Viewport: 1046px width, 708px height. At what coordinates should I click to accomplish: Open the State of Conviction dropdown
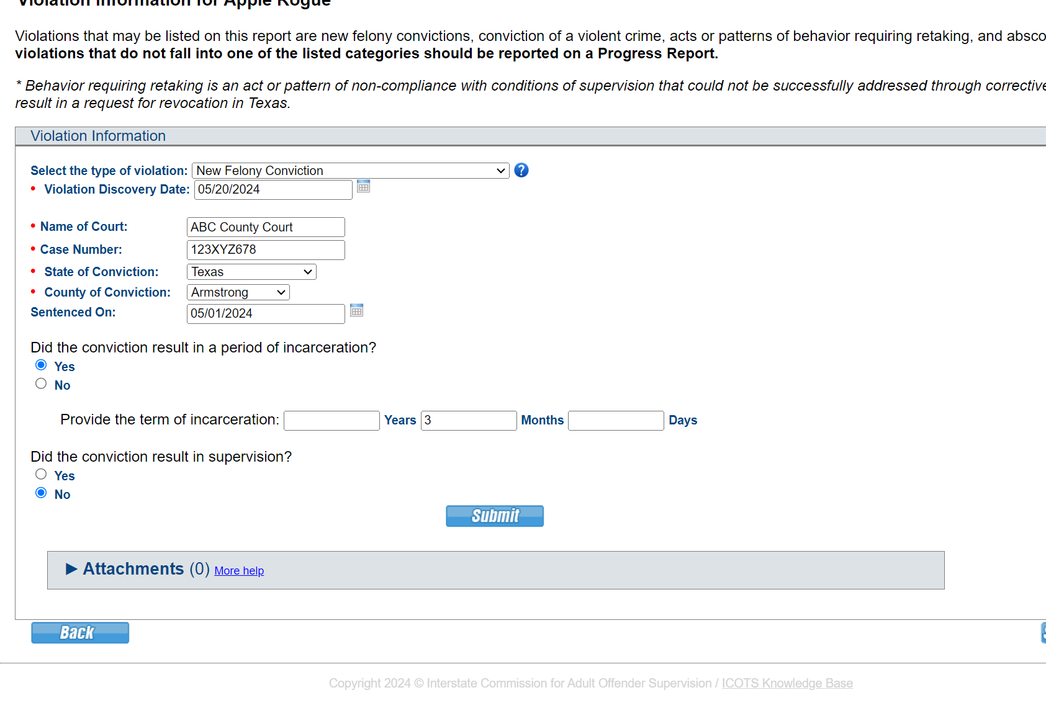tap(251, 272)
